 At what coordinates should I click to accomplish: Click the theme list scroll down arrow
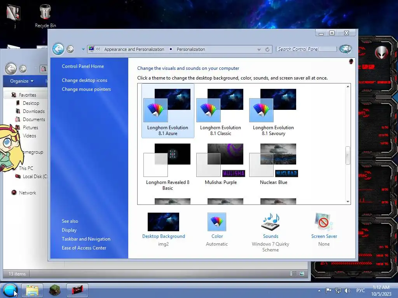pos(348,201)
